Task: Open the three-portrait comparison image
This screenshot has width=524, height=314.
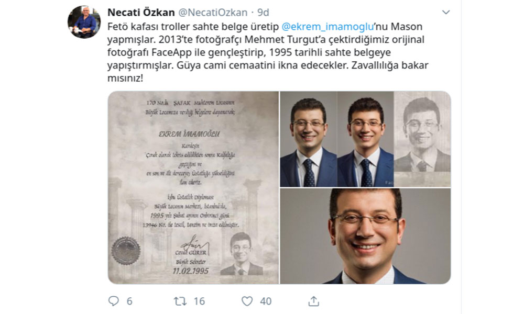Action: click(x=365, y=139)
